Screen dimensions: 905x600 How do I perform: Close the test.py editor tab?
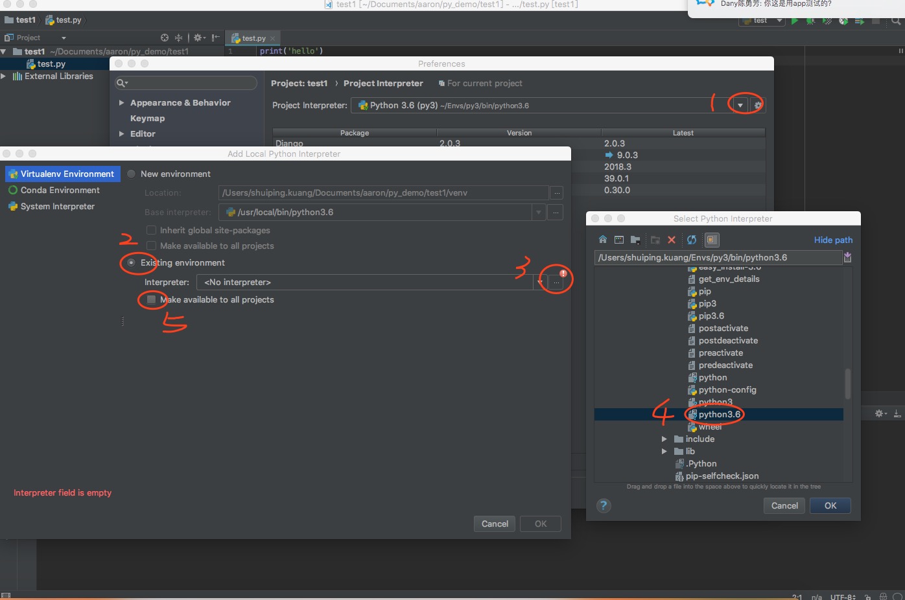click(272, 38)
